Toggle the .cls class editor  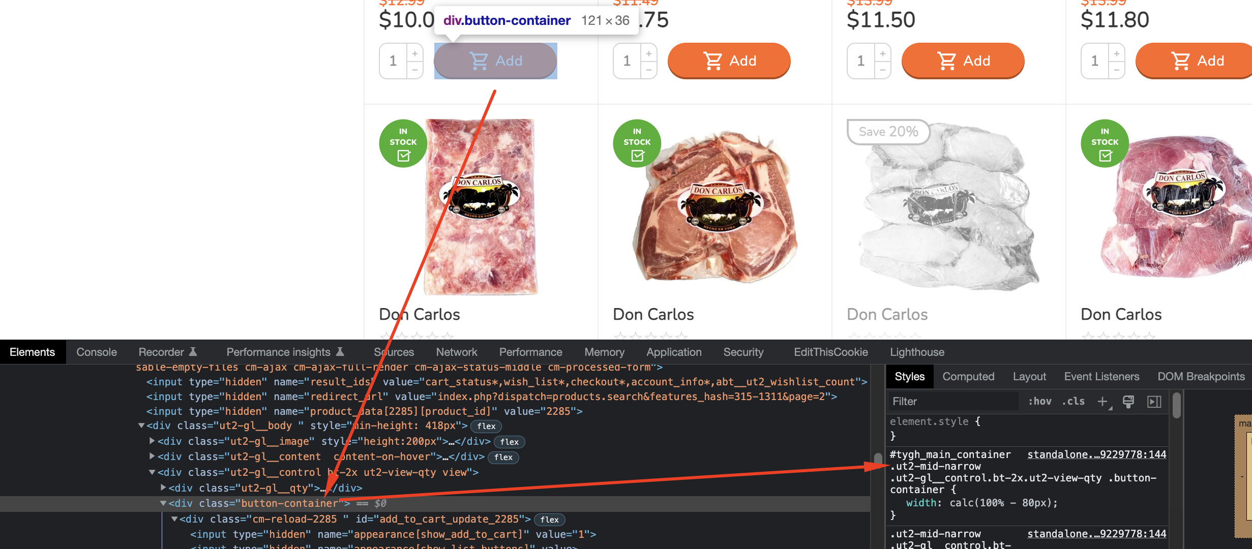[x=1074, y=402]
